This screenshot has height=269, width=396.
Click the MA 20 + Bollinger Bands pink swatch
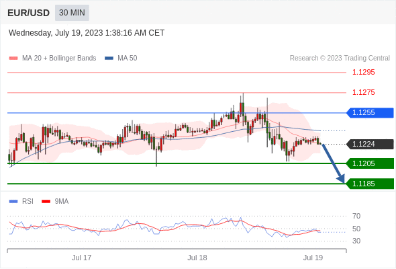pyautogui.click(x=13, y=59)
